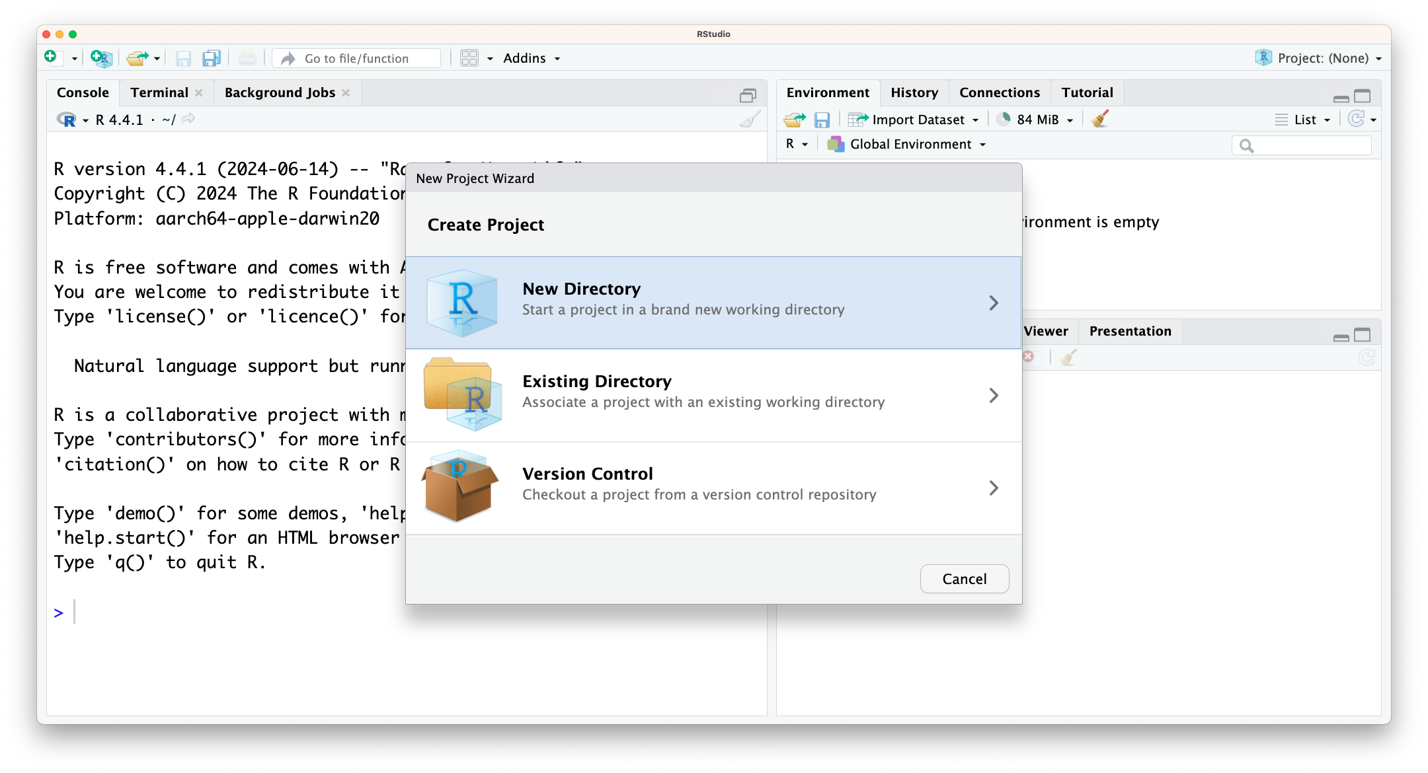The image size is (1428, 773).
Task: Click the Clear all broom icon in Viewer toolbar
Action: tap(1068, 357)
